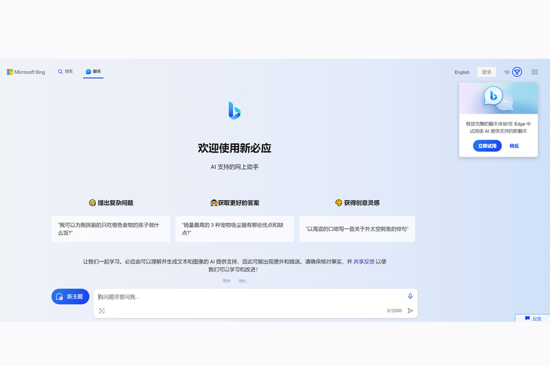Switch to the 搜索 search tab

click(65, 71)
